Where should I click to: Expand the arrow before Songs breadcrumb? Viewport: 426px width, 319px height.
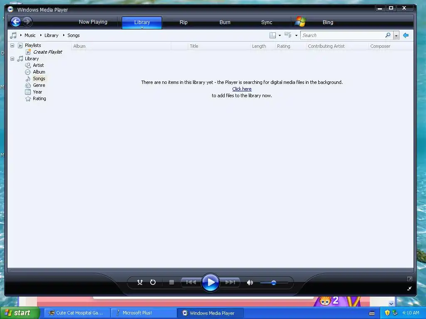pos(64,35)
